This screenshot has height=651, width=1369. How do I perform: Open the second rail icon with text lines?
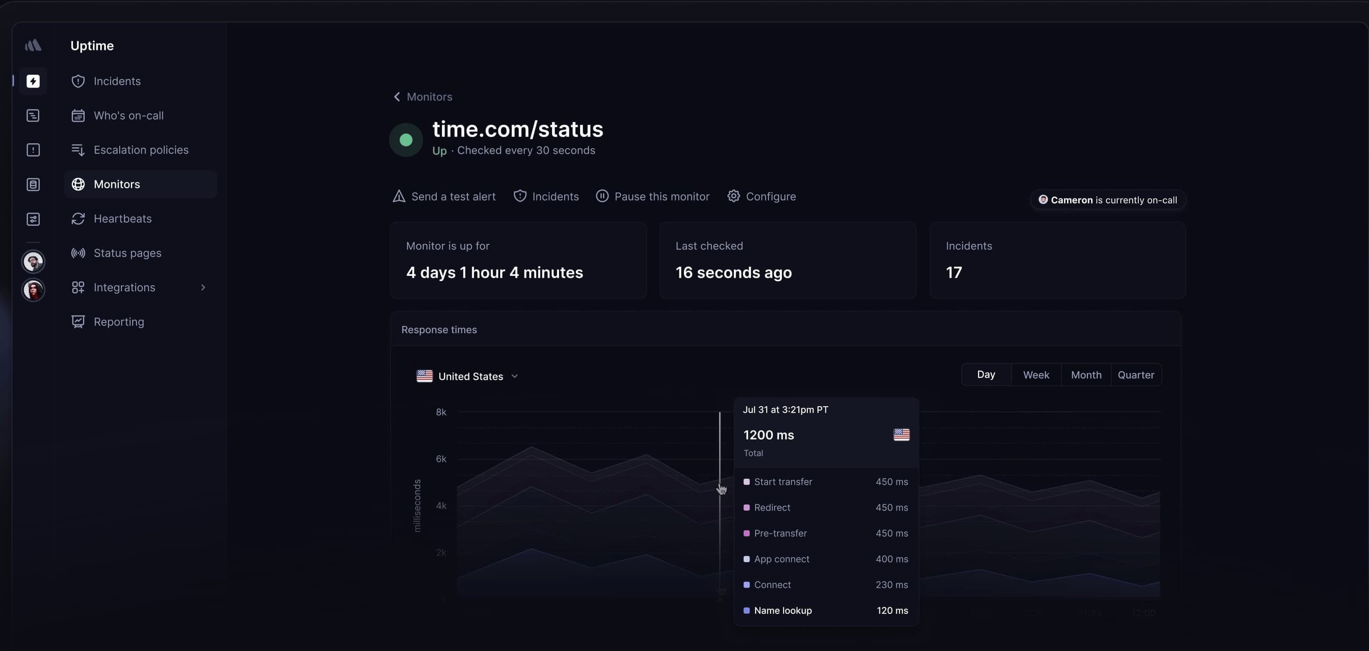33,116
